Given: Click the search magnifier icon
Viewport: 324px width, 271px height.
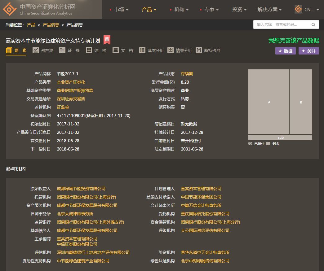Looking at the screenshot, I should (x=313, y=25).
